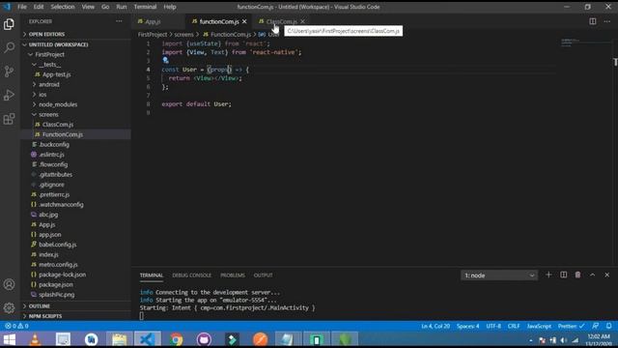Close the ClassCom.js tab
Screen dimensions: 618x348
302,21
